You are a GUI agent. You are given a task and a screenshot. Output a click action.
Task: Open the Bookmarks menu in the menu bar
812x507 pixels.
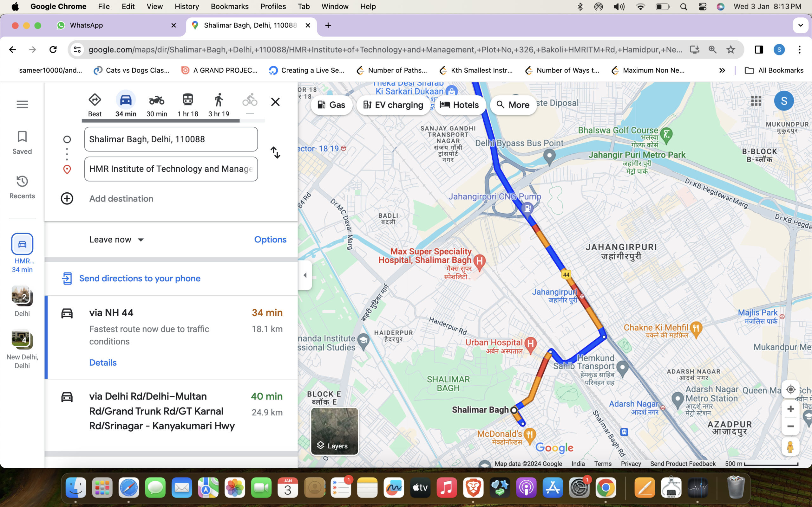point(230,6)
